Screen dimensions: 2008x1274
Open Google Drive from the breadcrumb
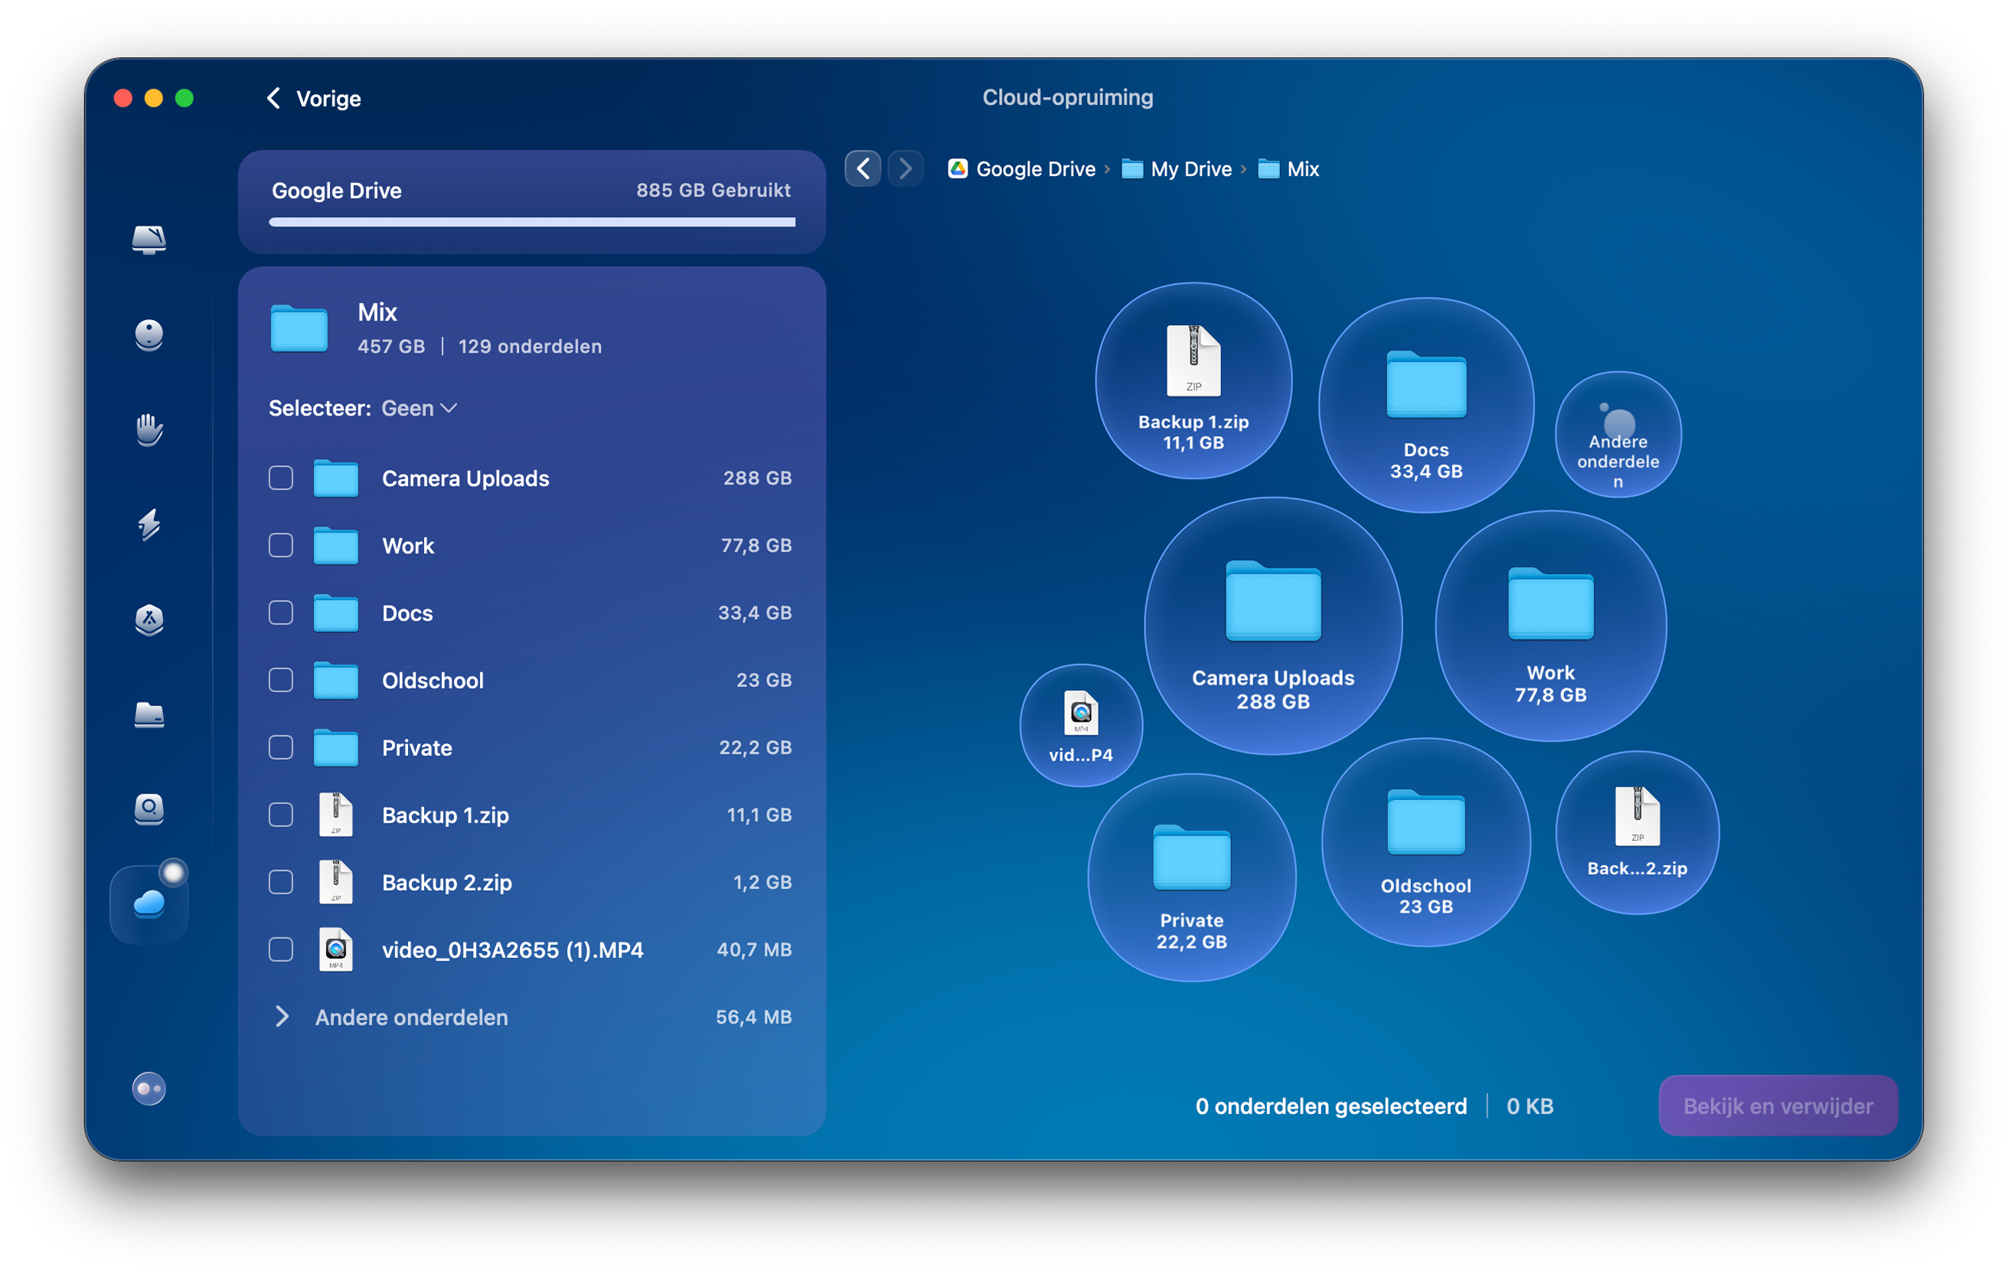pos(1036,168)
